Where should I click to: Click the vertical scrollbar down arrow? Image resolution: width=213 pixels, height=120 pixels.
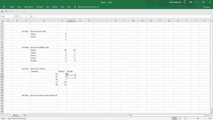click(212, 113)
